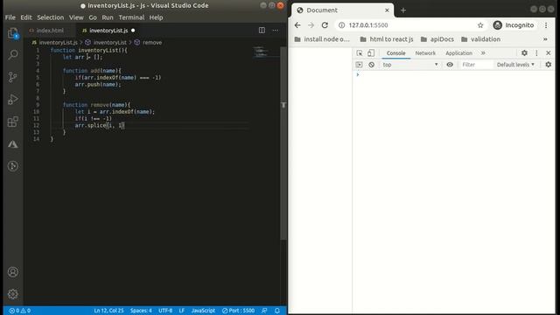Switch to the Network tab in DevTools

pyautogui.click(x=425, y=52)
